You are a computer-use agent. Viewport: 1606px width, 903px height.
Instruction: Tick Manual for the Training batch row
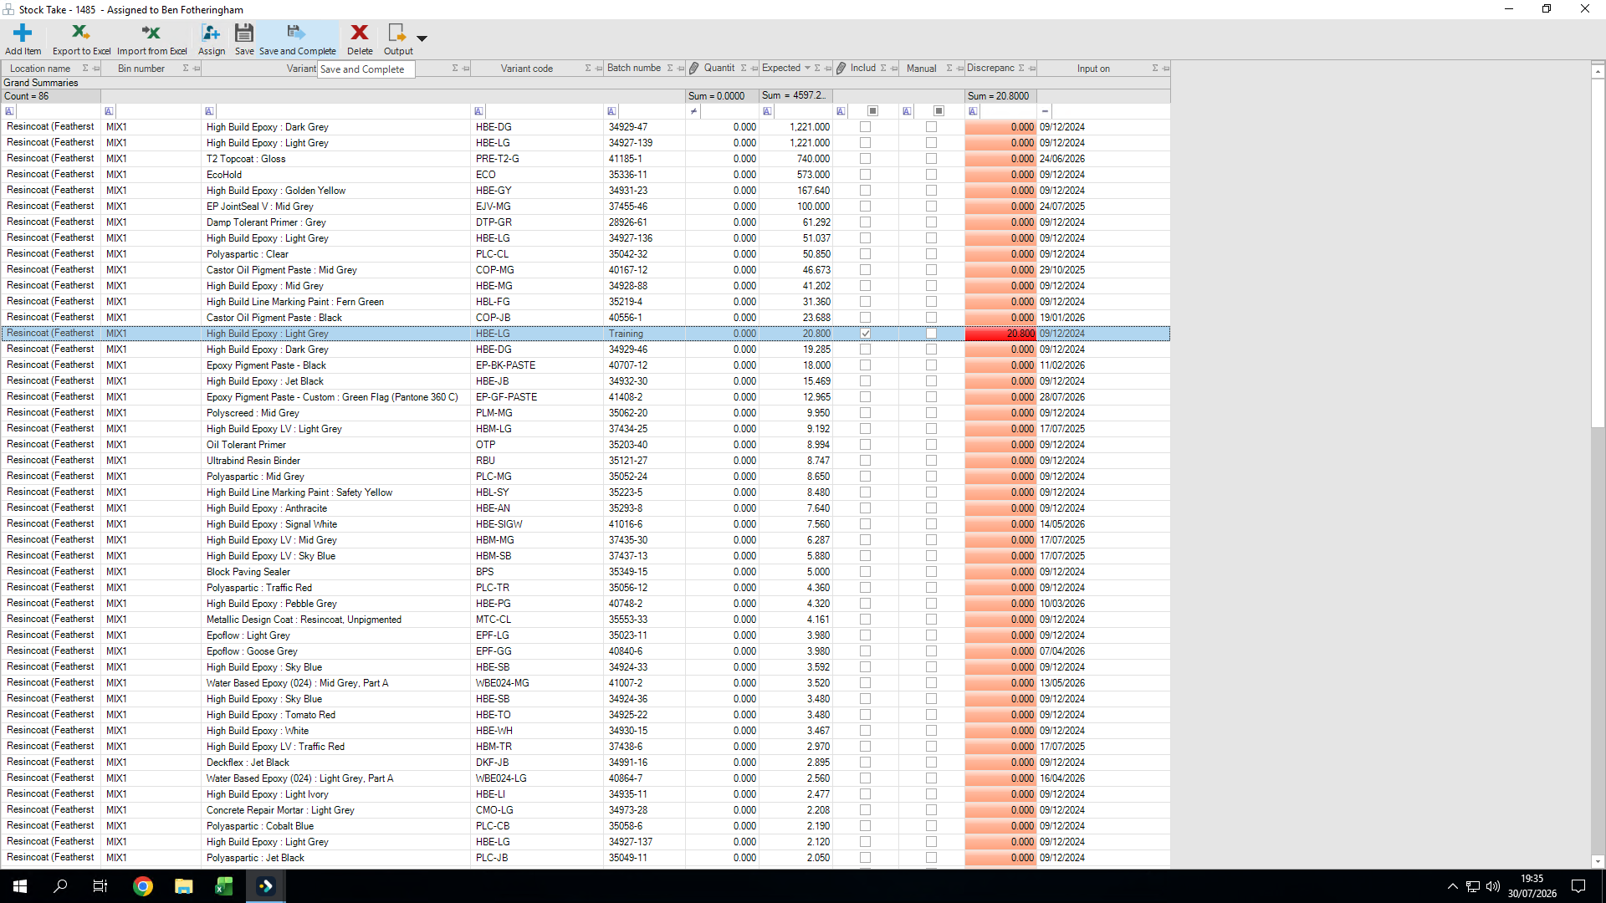click(x=932, y=334)
